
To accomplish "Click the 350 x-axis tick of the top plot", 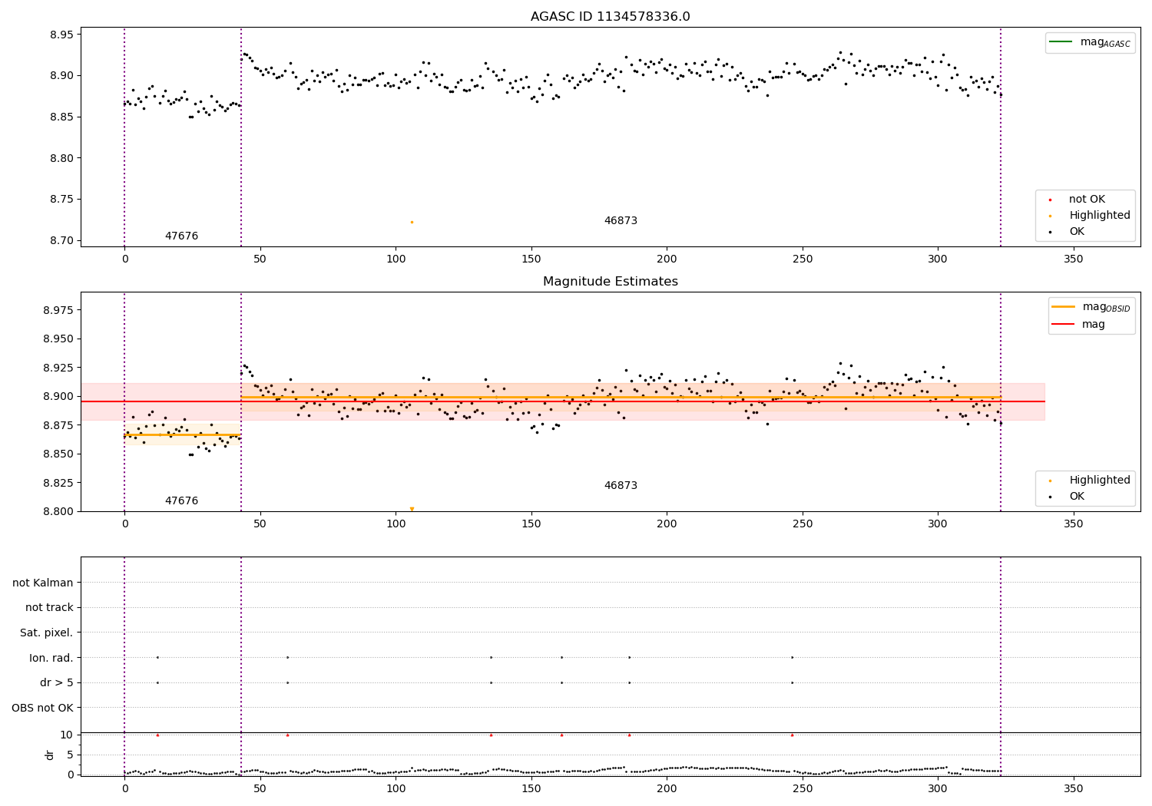I will click(x=1074, y=259).
